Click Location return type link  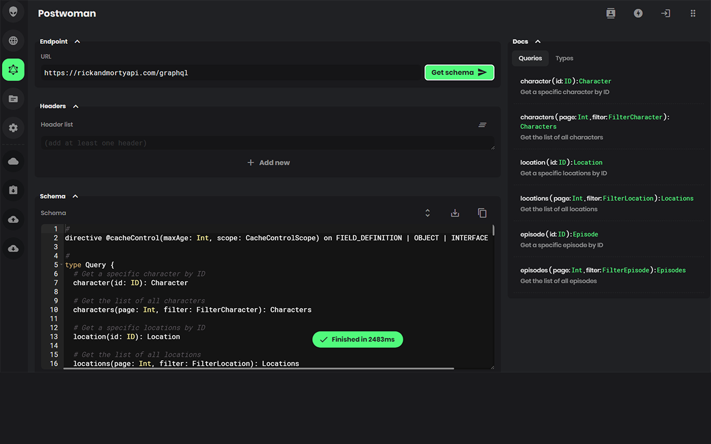coord(588,163)
